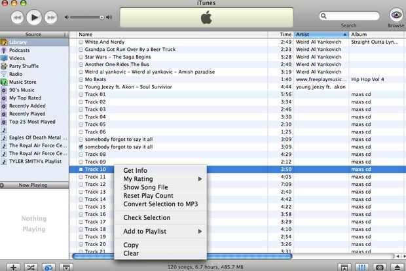Choose Clear from context menu
Screen dimensions: 406x271
[x=160, y=253]
